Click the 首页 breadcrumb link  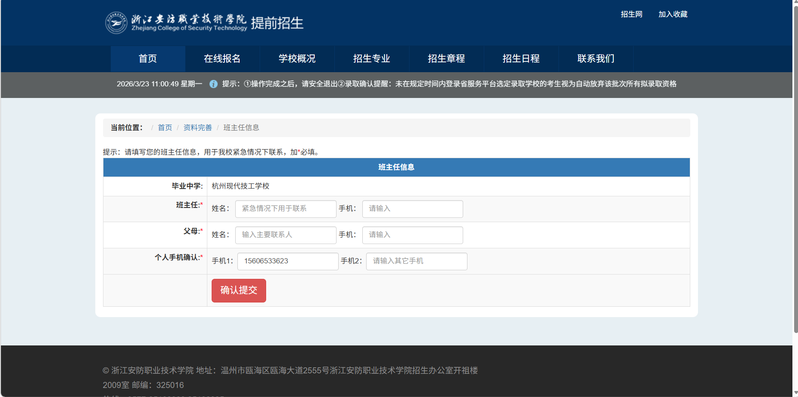(x=165, y=128)
